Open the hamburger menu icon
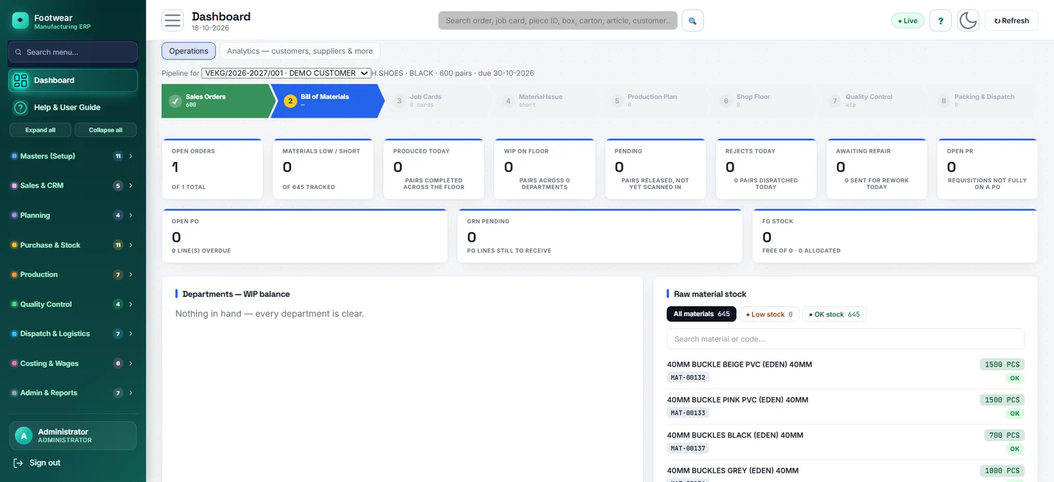 pyautogui.click(x=173, y=20)
